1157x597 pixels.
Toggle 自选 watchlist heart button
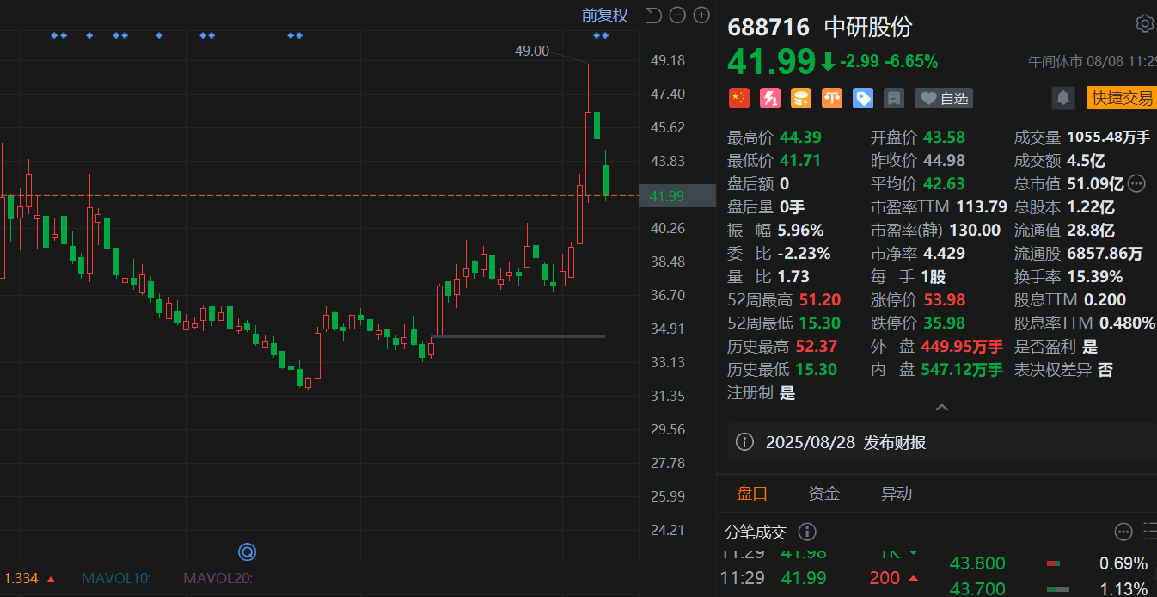tap(944, 98)
